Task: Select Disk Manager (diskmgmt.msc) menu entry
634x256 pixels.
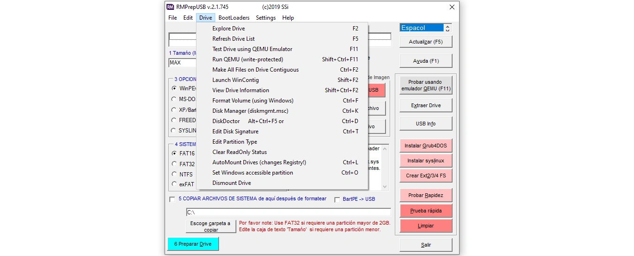Action: pos(250,111)
